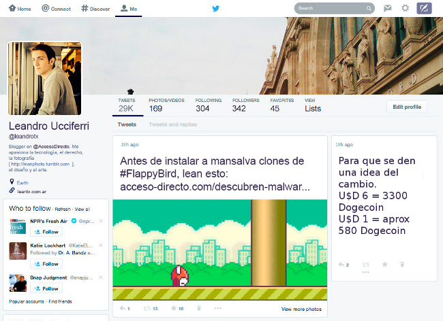Open the Discover section
443x321 pixels.
pos(95,8)
